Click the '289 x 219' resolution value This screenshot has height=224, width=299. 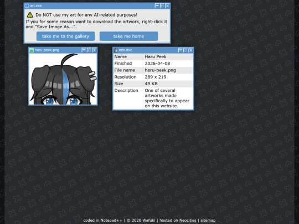156,77
